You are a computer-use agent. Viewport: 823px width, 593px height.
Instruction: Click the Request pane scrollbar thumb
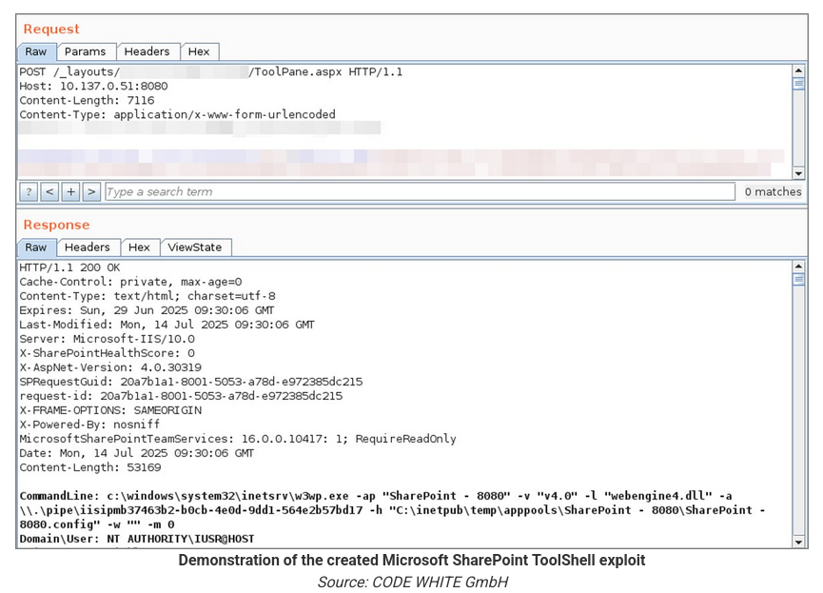click(x=798, y=84)
